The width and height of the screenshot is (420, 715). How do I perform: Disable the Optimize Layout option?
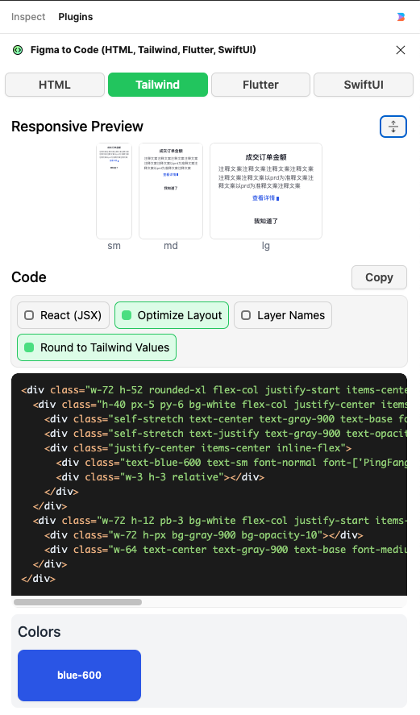172,315
